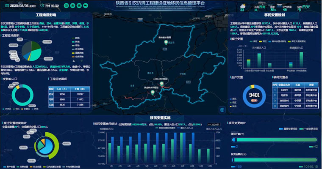Click the 西安 city label in header

[x=306, y=7]
